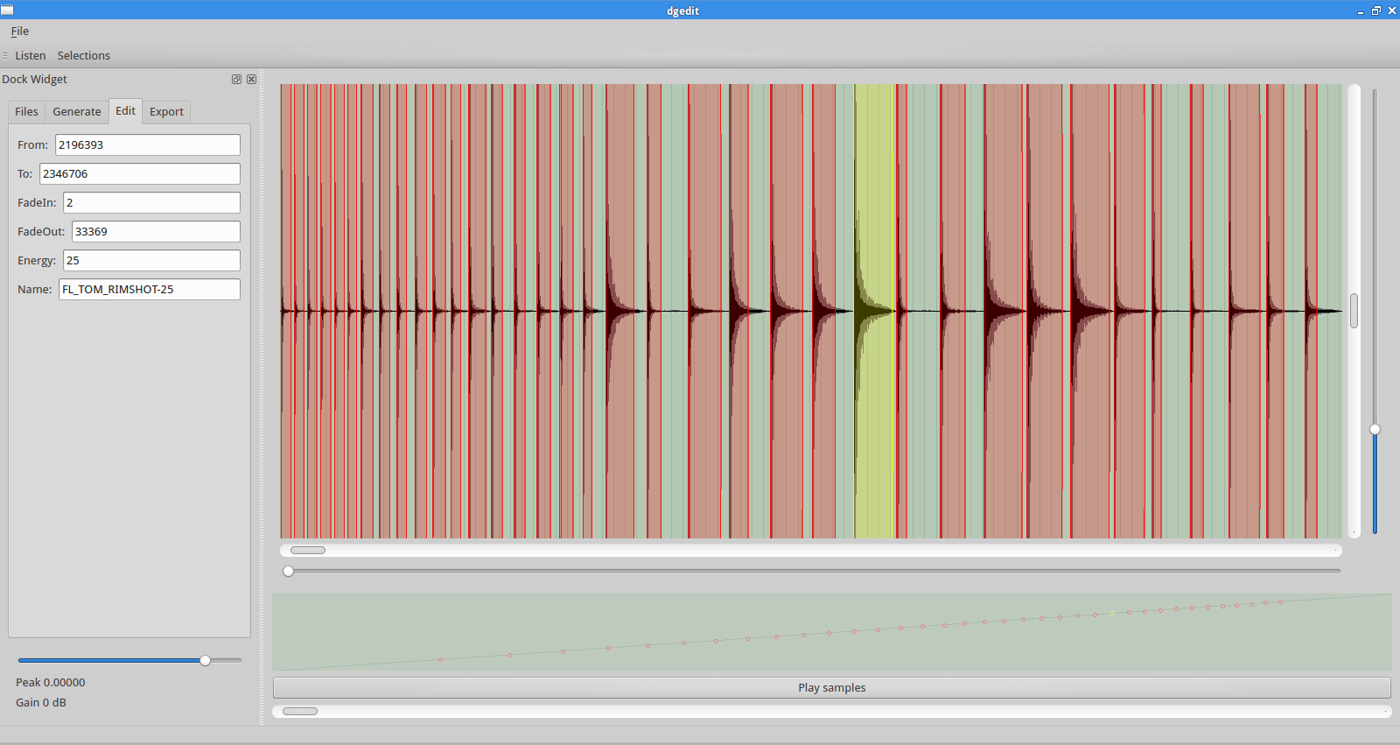Click the toolbar drag handle beside Listen
This screenshot has width=1400, height=745.
coord(4,55)
